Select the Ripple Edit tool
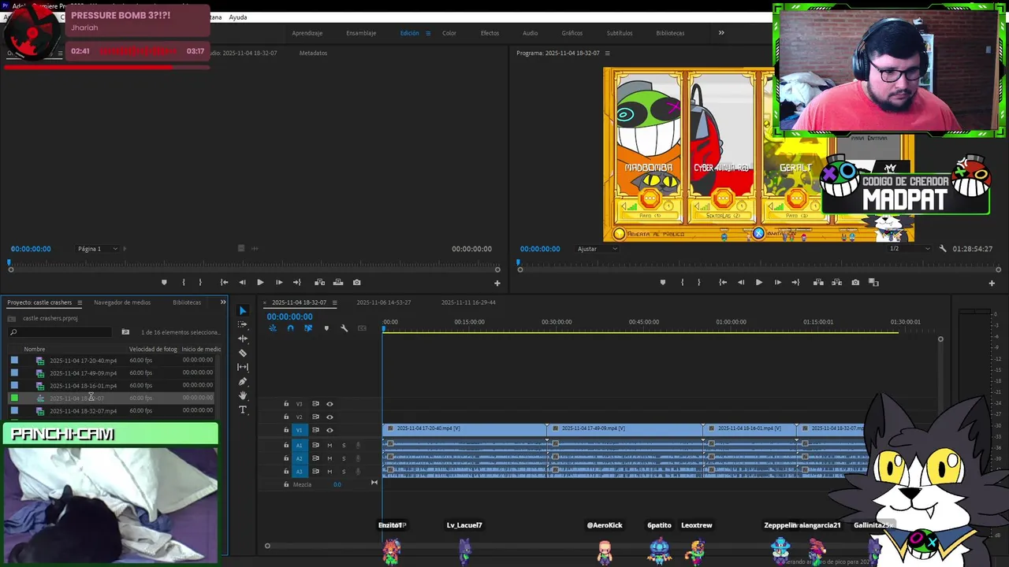The width and height of the screenshot is (1009, 567). point(243,339)
